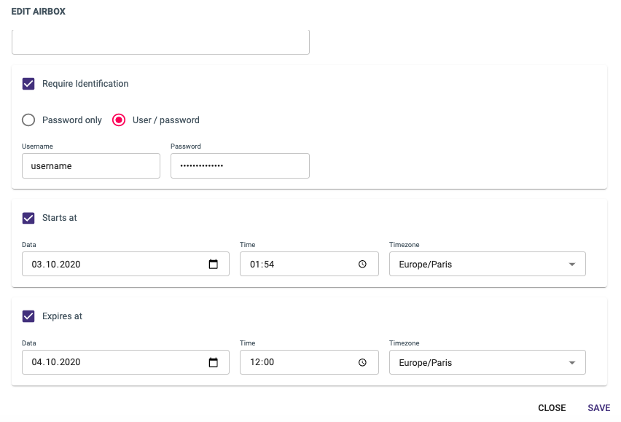Open clock picker for Starts at time
621x422 pixels.
click(362, 264)
